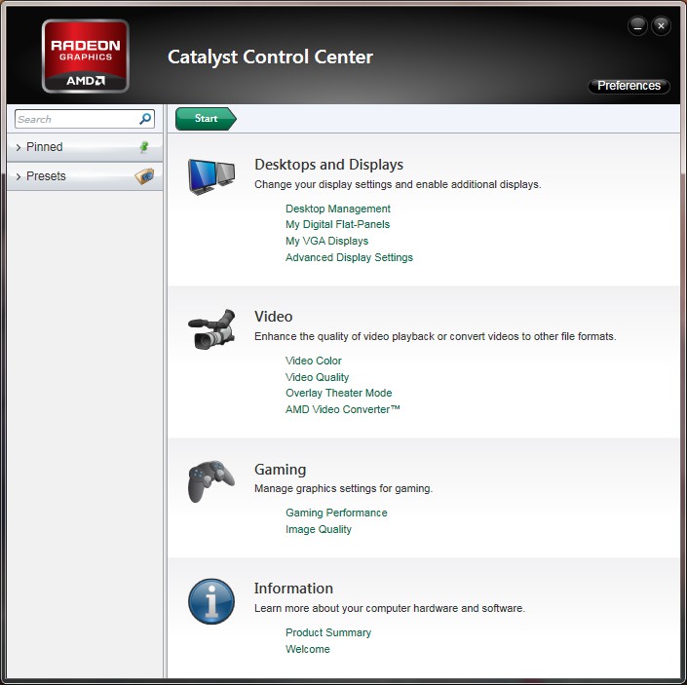Open Advanced Display Settings link

349,257
